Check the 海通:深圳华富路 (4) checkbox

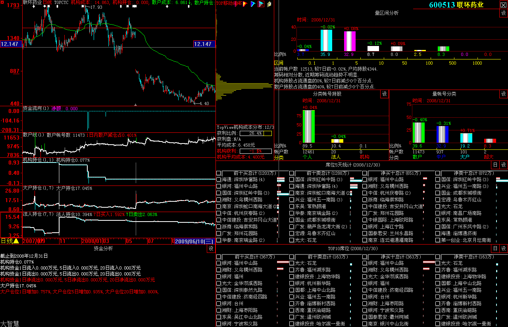click(x=219, y=180)
